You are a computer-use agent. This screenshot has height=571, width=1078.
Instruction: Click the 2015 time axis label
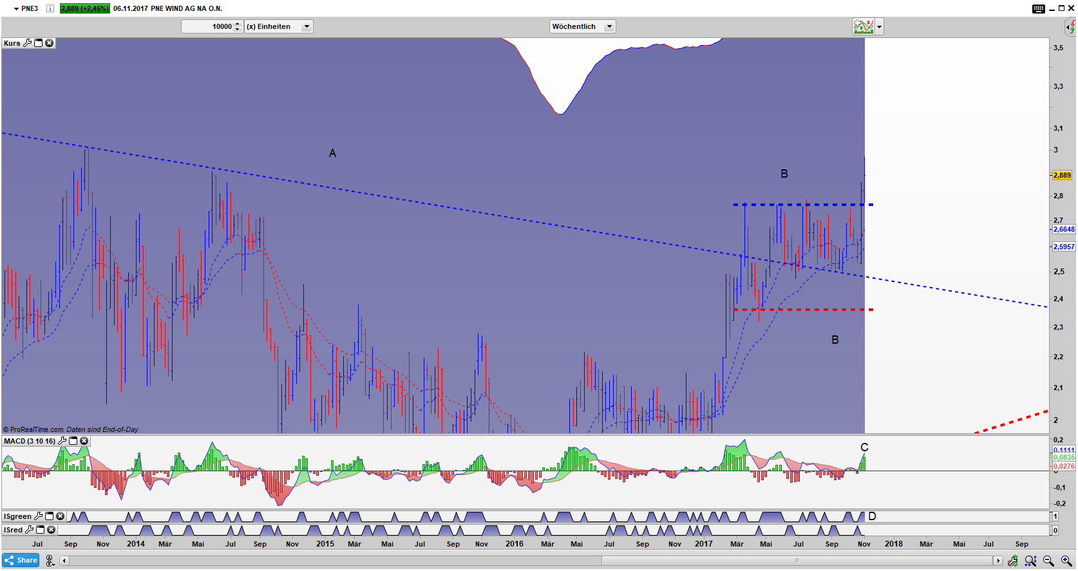point(325,544)
